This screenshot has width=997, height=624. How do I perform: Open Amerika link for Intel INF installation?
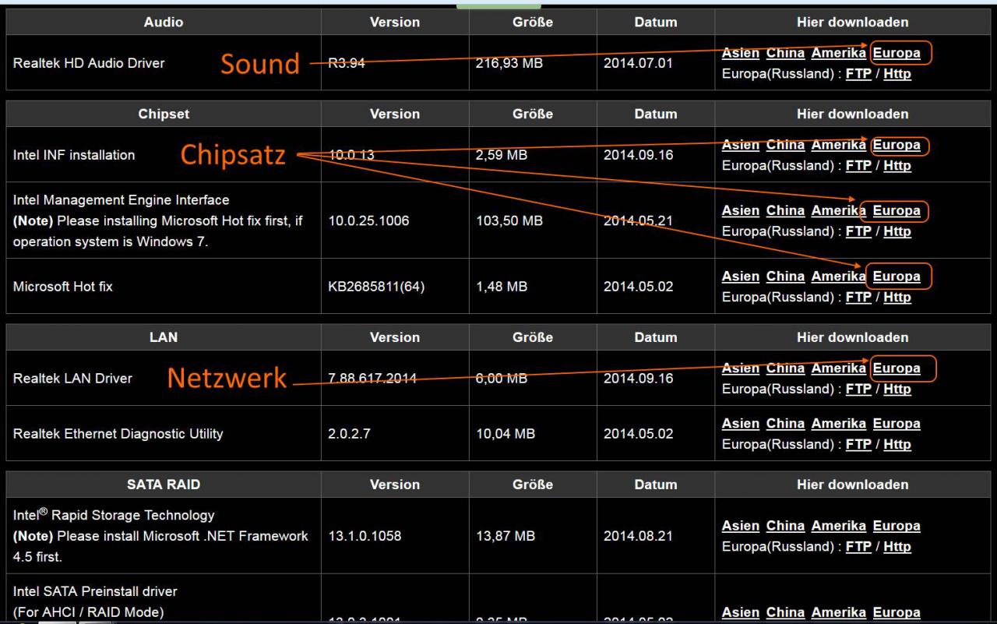838,145
